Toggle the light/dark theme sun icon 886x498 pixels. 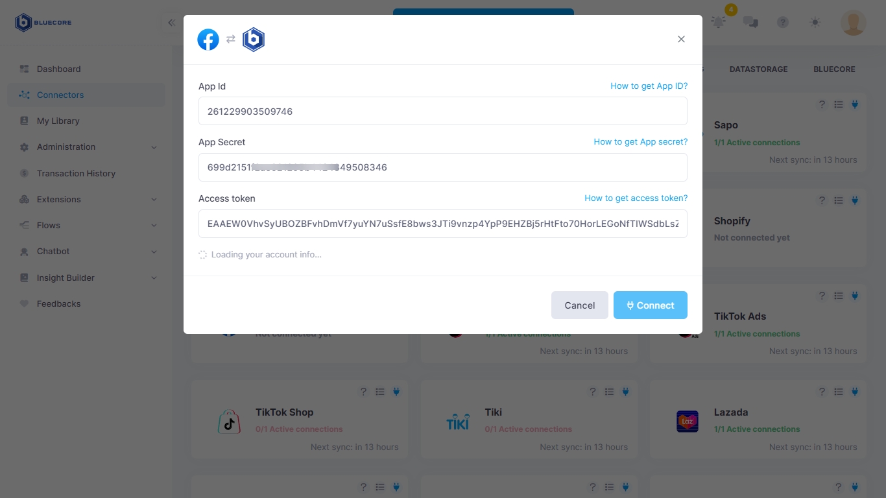(x=815, y=22)
